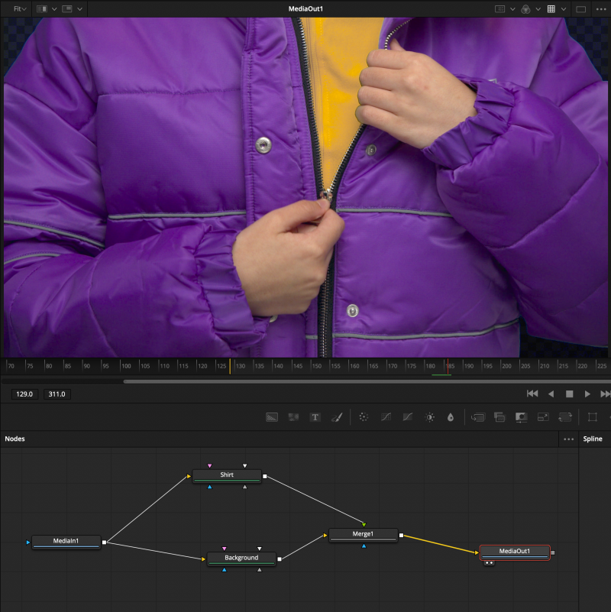The width and height of the screenshot is (611, 612).
Task: Expand the grid guides dropdown in the viewer
Action: 562,9
